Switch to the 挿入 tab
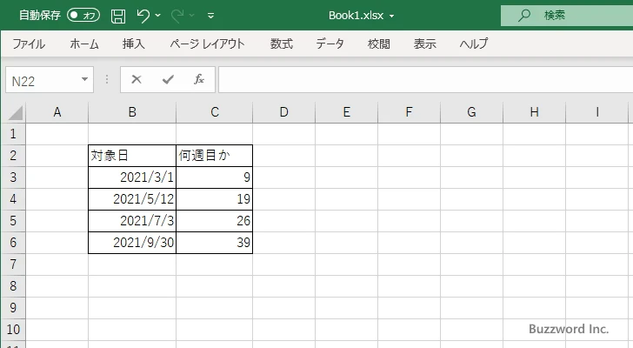Screen dimensions: 633x348 coord(134,43)
